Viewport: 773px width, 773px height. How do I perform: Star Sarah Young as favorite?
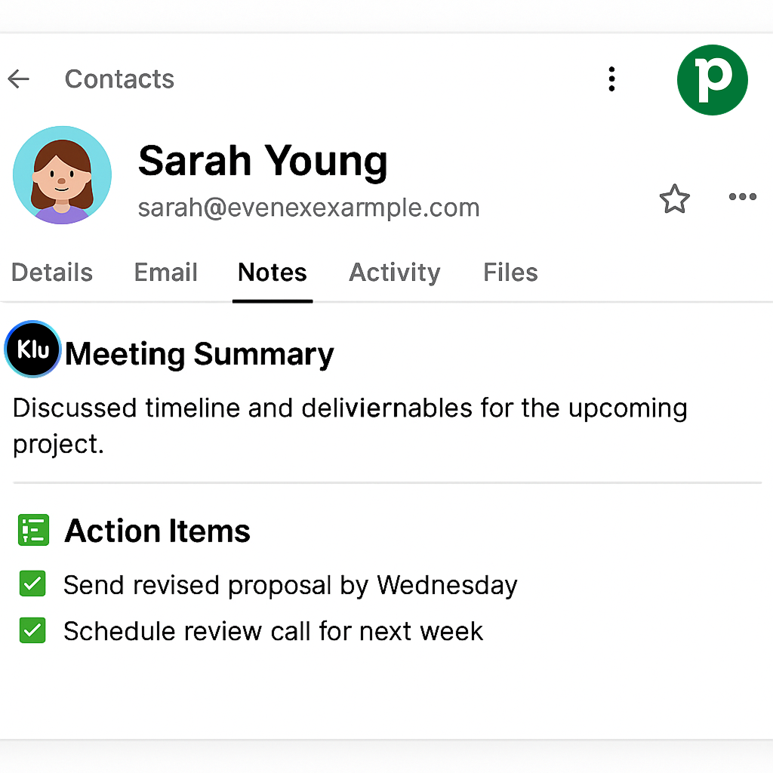pos(674,199)
